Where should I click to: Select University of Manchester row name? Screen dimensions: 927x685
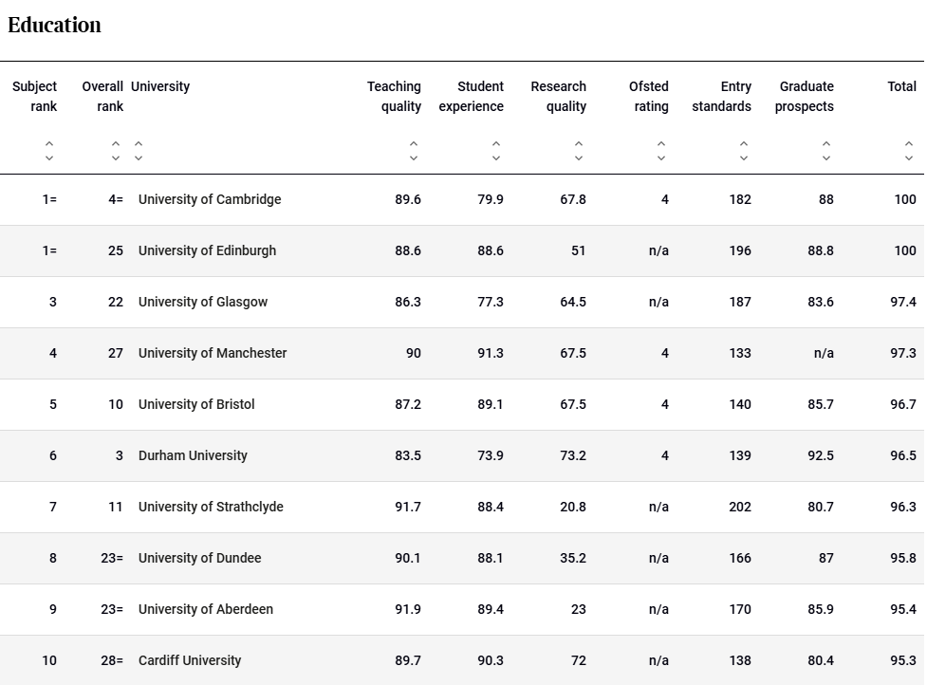[213, 353]
